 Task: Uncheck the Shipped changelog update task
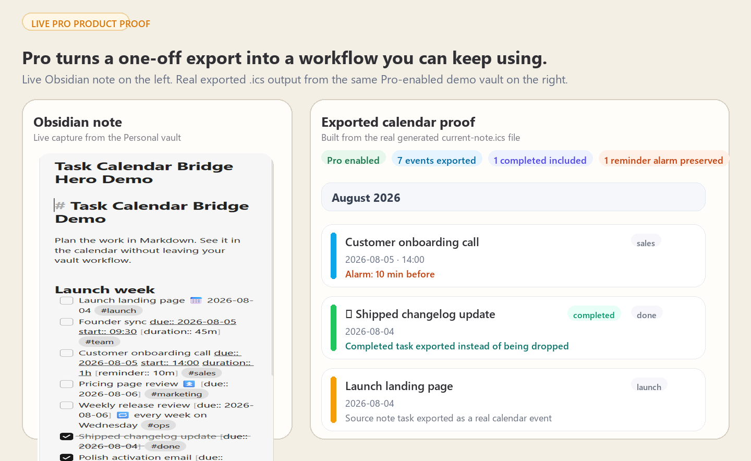66,436
